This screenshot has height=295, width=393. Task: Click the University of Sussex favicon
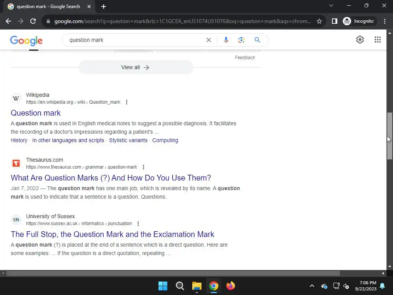click(16, 220)
